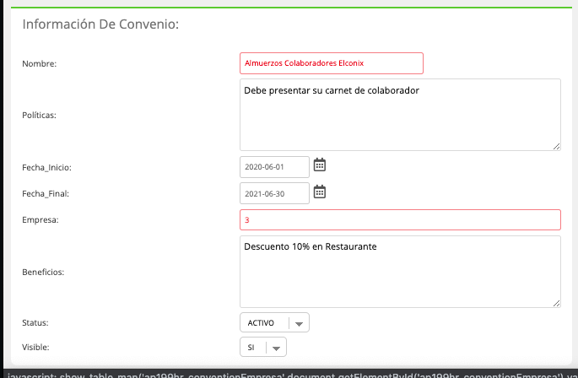Image resolution: width=578 pixels, height=378 pixels.
Task: Click the Políticas text area
Action: [400, 115]
